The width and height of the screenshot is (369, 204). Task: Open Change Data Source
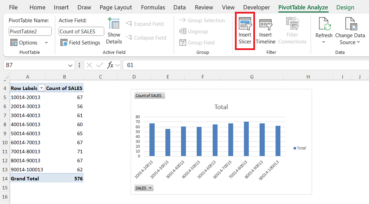click(x=350, y=31)
